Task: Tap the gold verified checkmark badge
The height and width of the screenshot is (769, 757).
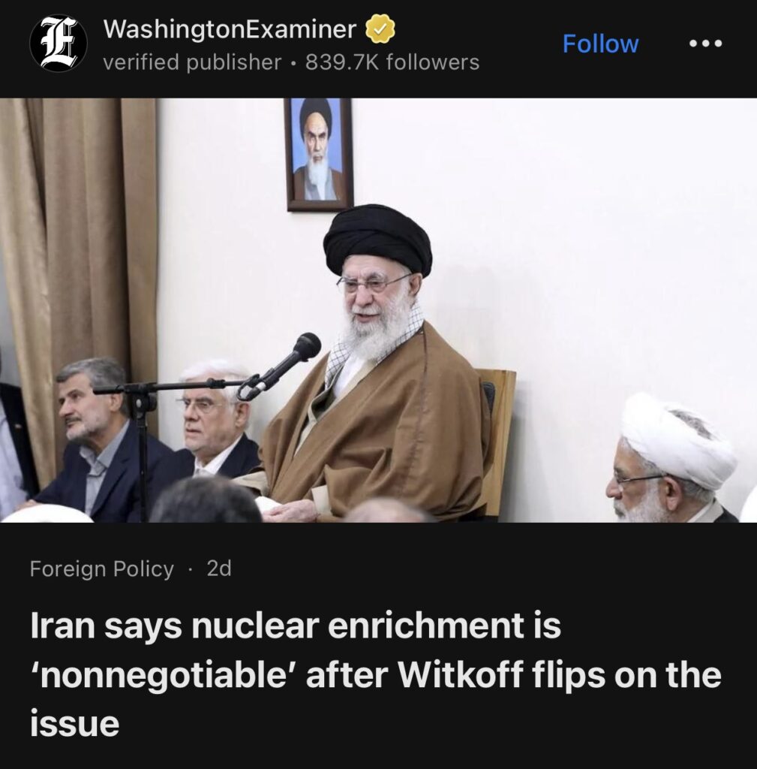Action: [380, 29]
